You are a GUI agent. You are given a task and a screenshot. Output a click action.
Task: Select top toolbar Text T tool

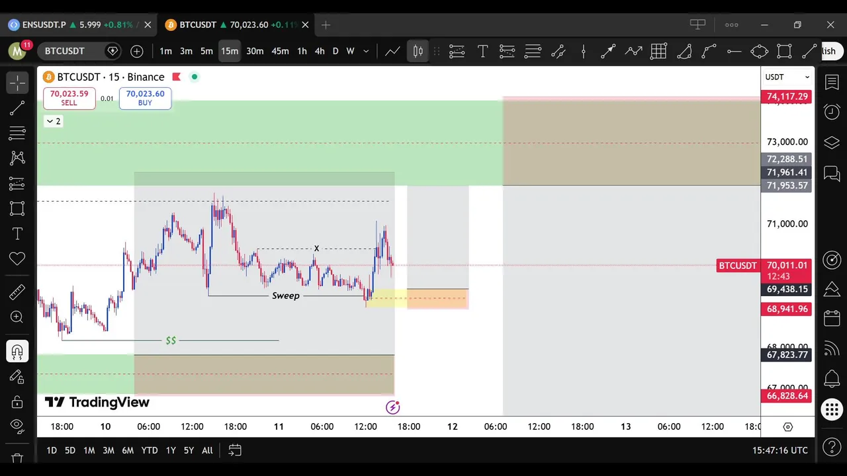click(482, 51)
